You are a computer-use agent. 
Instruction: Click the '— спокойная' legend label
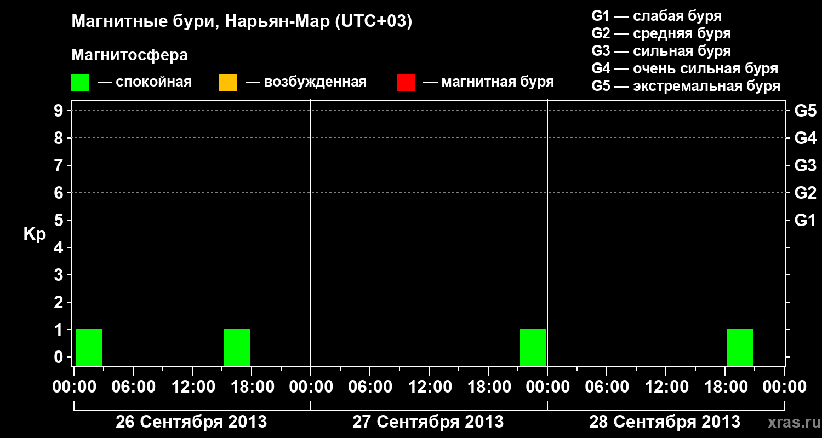click(x=145, y=82)
